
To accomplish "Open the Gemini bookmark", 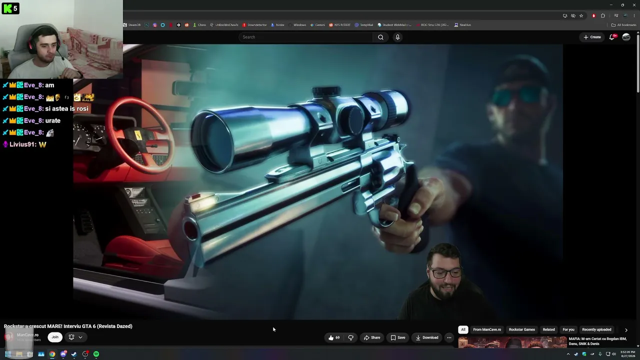I will point(317,25).
